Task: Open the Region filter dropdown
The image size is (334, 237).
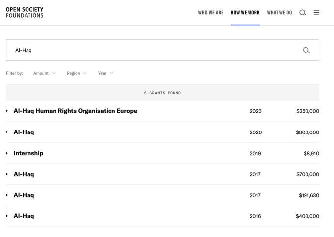Action: point(77,73)
